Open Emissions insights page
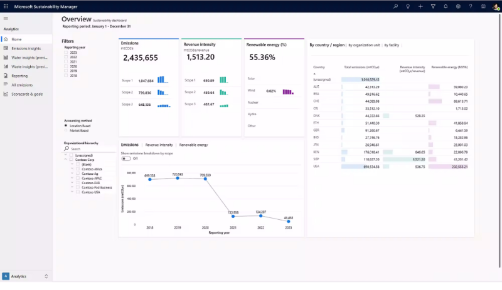Image resolution: width=502 pixels, height=290 pixels. click(x=26, y=48)
